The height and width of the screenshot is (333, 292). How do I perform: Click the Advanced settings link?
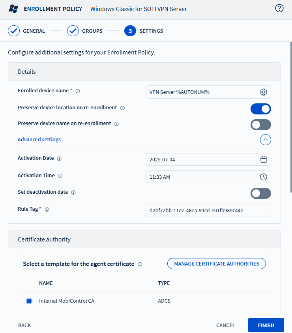(x=39, y=140)
